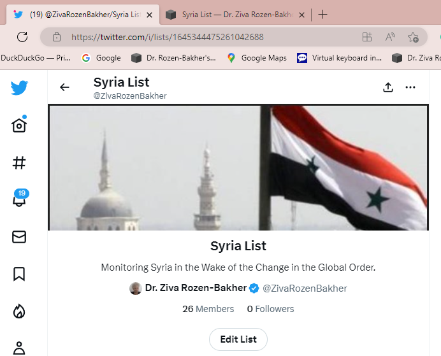Open Virtual keyboard in... bookmark
Screen dimensions: 441x356
(339, 58)
